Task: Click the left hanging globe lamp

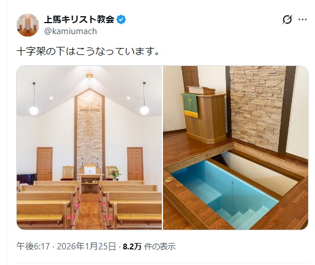Action: [x=34, y=111]
